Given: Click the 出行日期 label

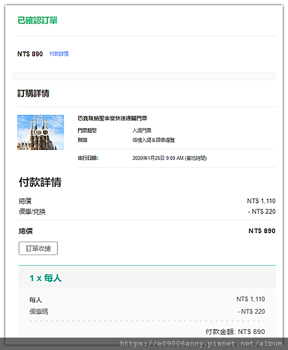Looking at the screenshot, I should pyautogui.click(x=88, y=158).
